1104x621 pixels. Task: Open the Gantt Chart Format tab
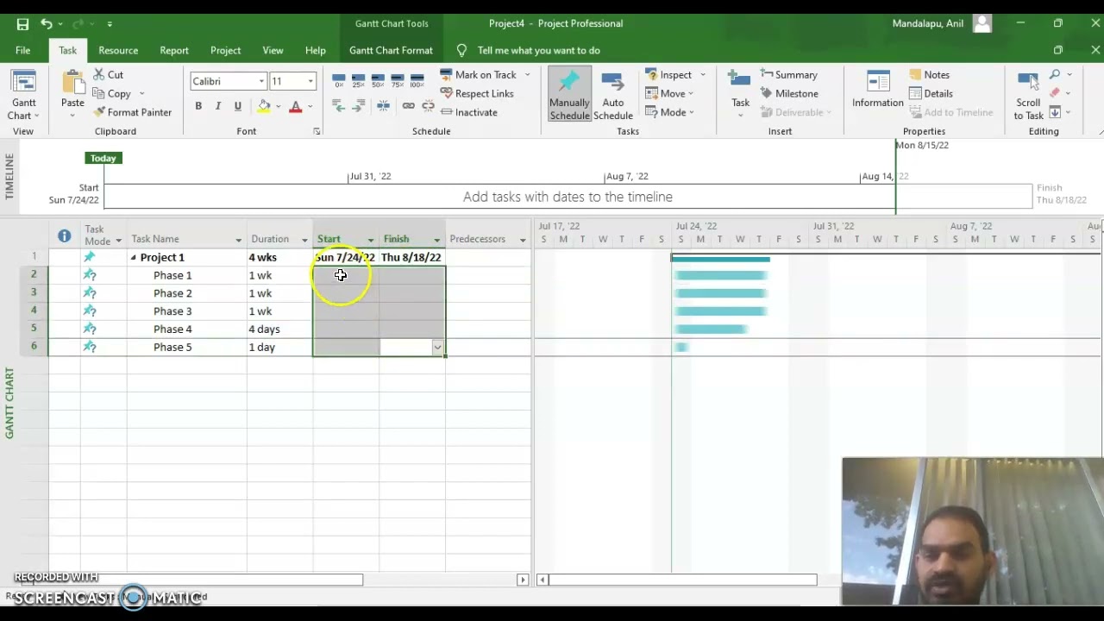coord(391,50)
